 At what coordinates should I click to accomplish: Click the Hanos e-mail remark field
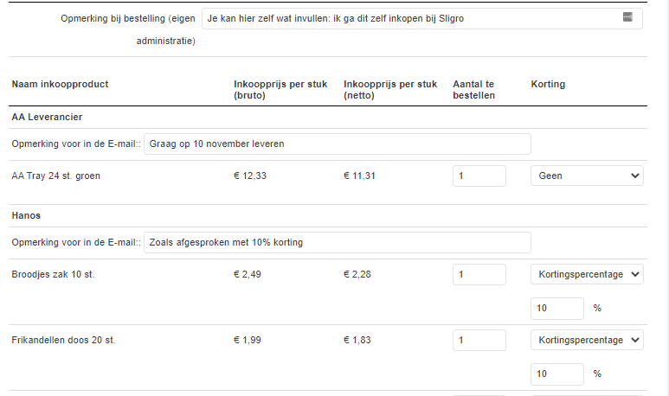[x=337, y=242]
